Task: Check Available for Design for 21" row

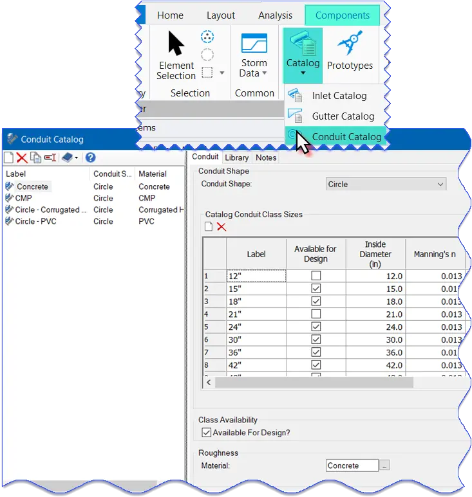Action: [x=316, y=314]
